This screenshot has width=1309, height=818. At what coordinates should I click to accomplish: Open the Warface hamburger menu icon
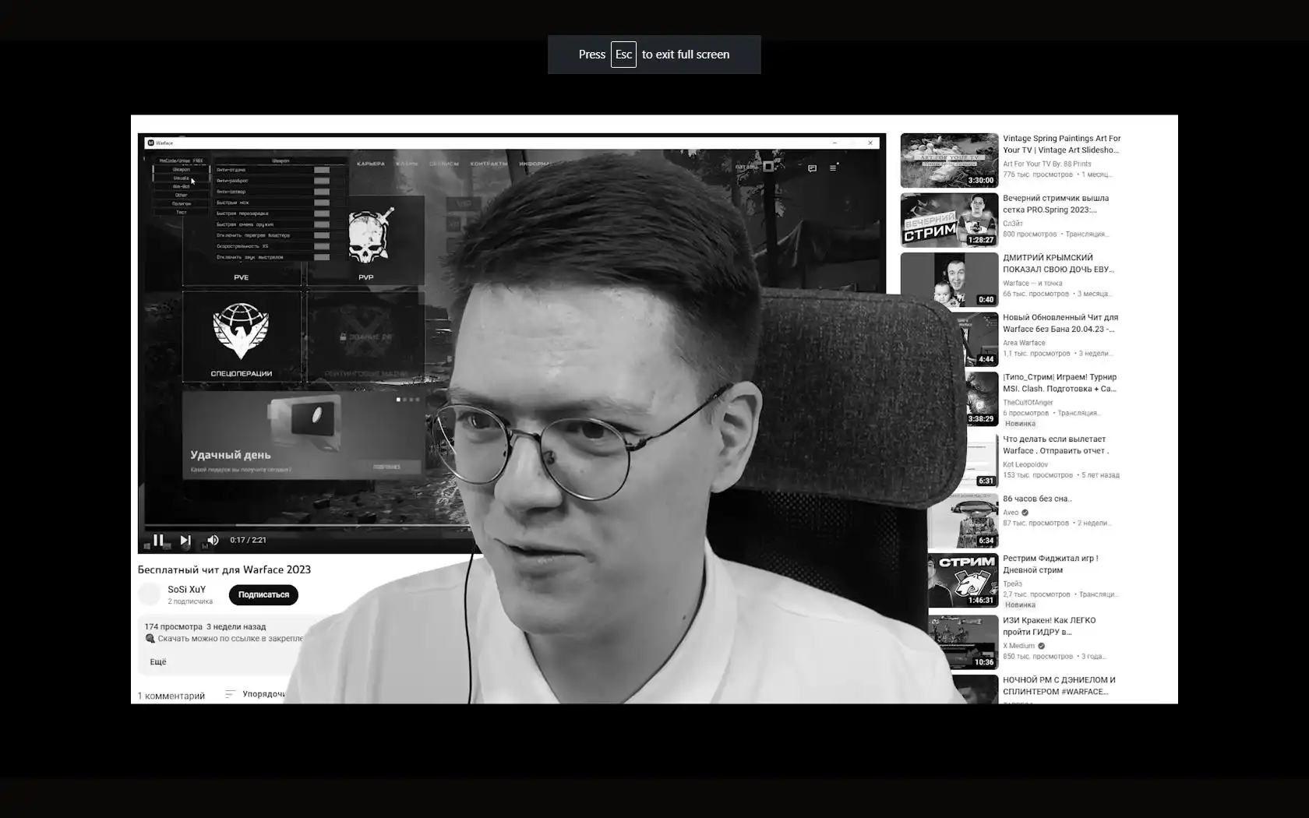[x=833, y=167]
